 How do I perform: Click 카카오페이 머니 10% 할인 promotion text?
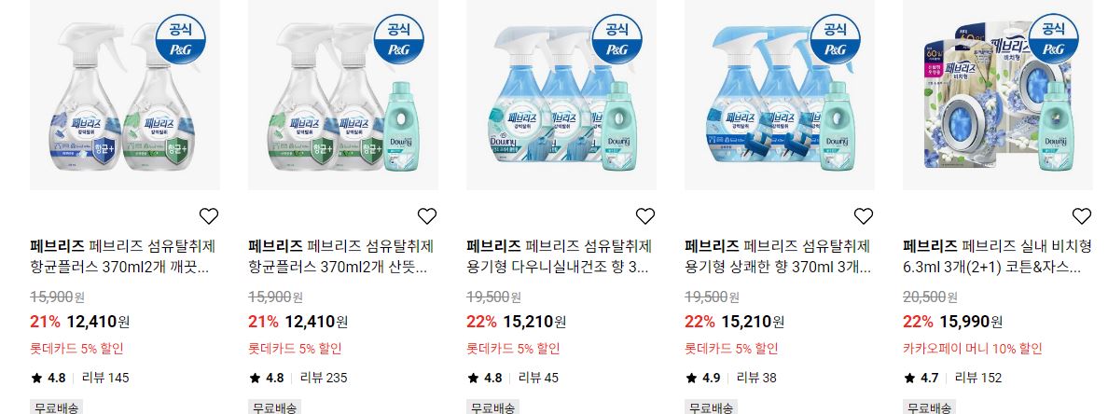point(973,349)
